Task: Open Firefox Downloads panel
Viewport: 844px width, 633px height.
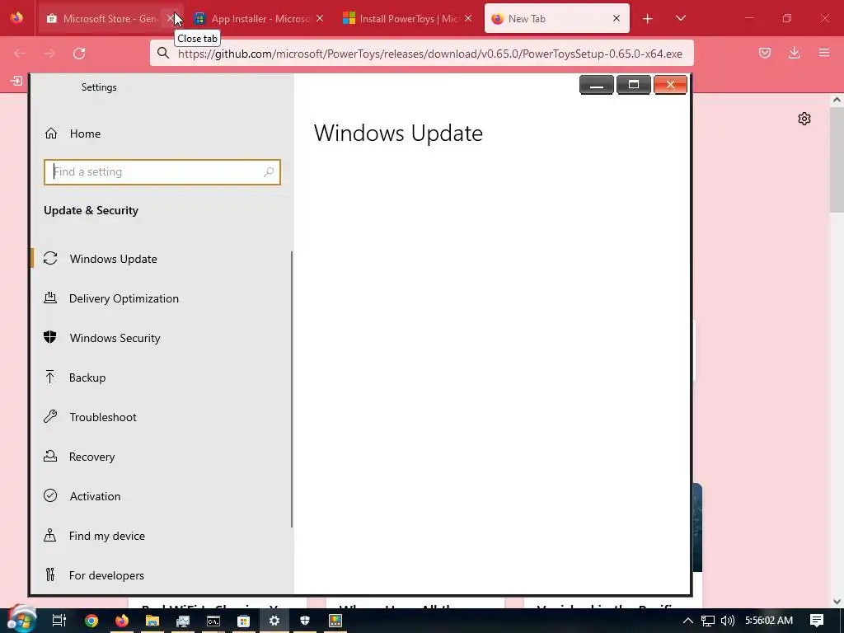Action: tap(794, 53)
